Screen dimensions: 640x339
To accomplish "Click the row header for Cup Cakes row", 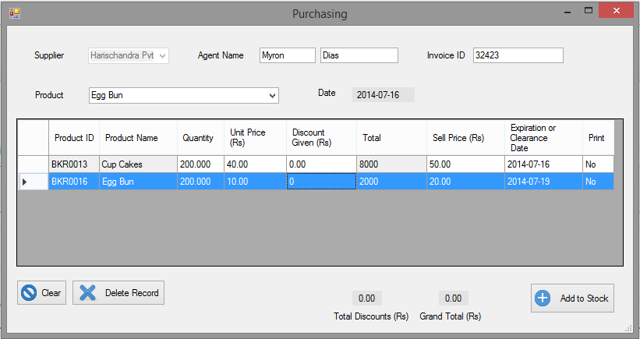I will (x=33, y=164).
